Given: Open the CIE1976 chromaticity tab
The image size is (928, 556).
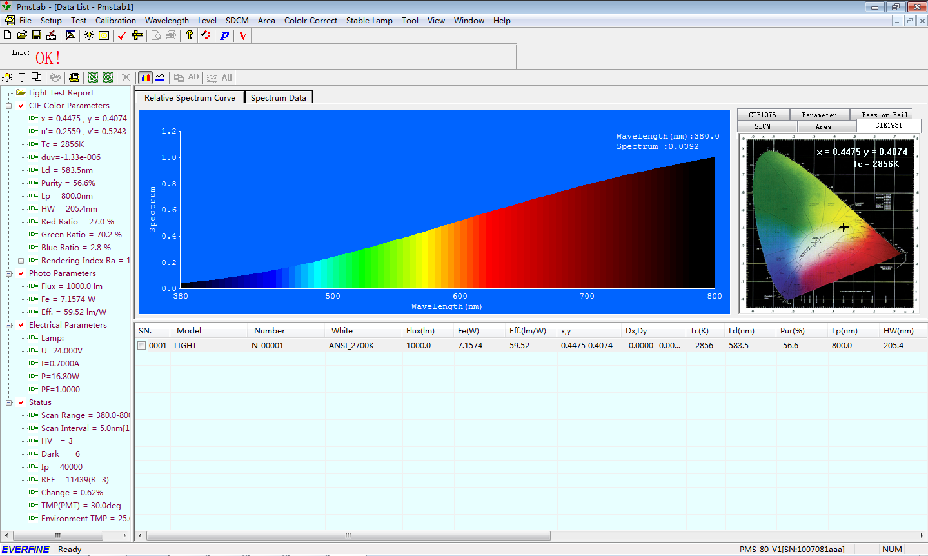Looking at the screenshot, I should click(762, 115).
